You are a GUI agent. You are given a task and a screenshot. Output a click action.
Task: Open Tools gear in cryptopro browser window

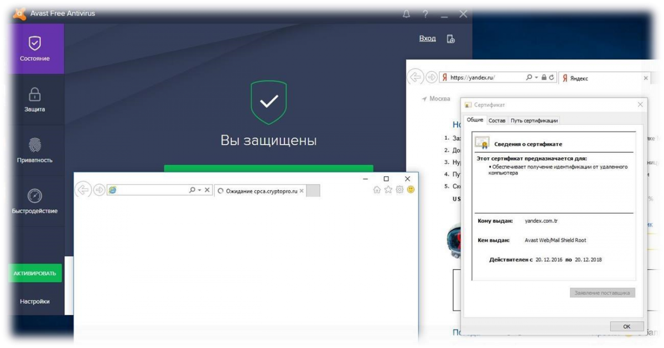[x=400, y=189]
